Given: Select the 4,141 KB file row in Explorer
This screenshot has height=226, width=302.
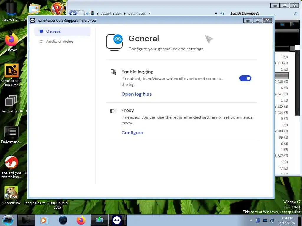Looking at the screenshot, I should click(281, 94).
